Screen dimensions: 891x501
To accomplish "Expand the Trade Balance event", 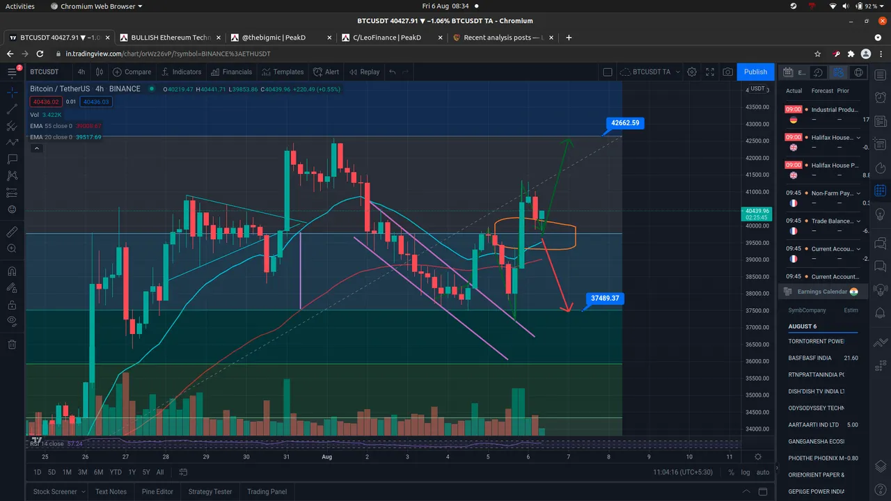I will pyautogui.click(x=858, y=221).
